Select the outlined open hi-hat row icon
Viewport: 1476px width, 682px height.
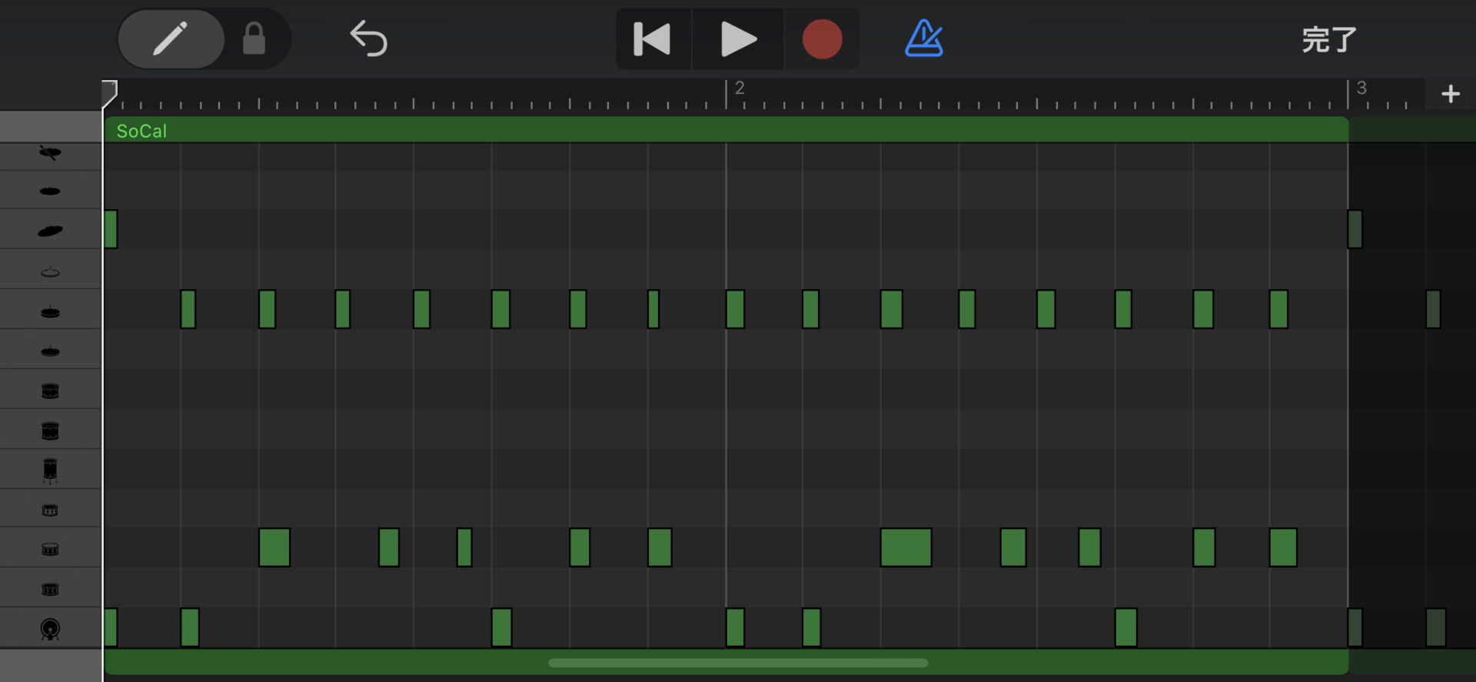[50, 271]
